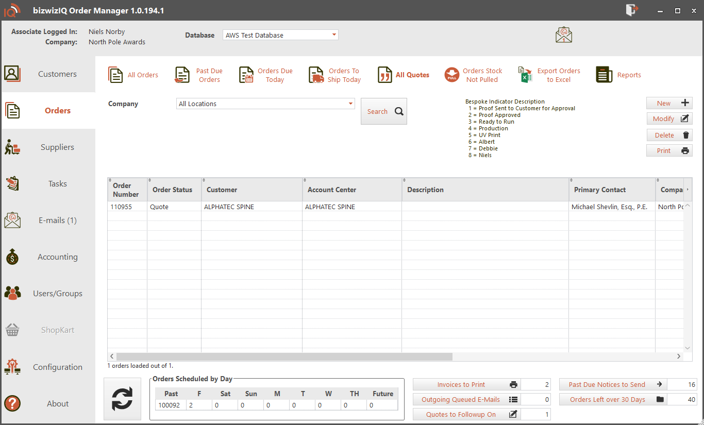704x425 pixels.
Task: View Past Due Orders
Action: 199,75
